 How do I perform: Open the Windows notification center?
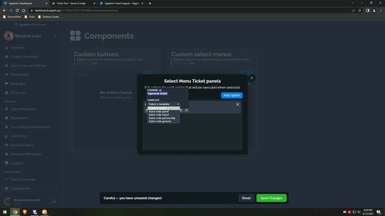coord(378,212)
